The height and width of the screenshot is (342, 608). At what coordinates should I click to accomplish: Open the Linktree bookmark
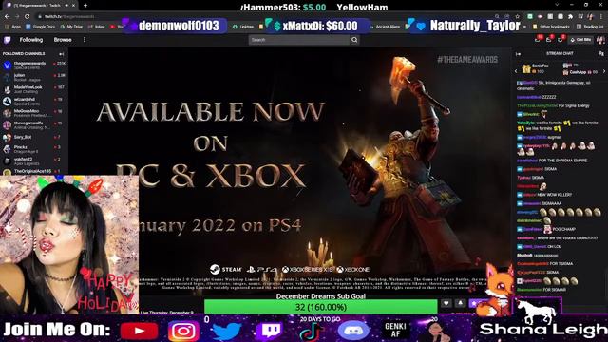point(243,27)
